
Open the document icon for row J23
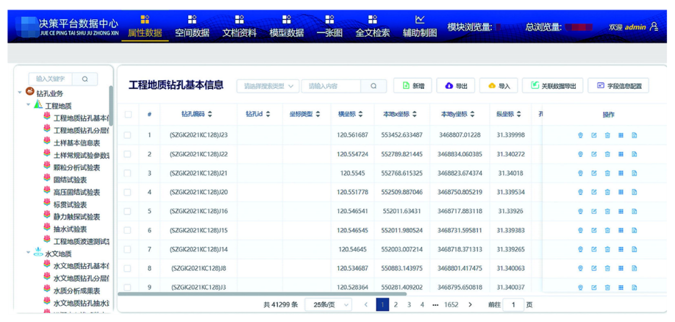634,135
